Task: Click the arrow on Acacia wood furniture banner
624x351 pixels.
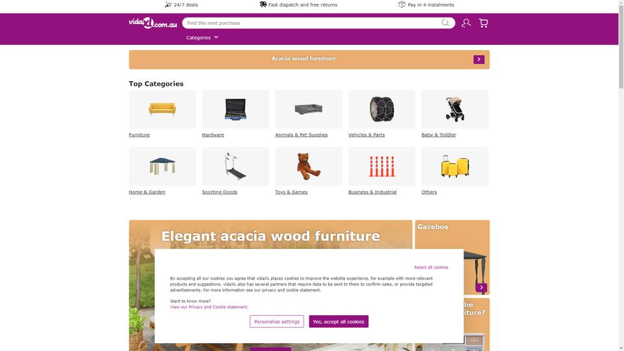Action: coord(479,59)
